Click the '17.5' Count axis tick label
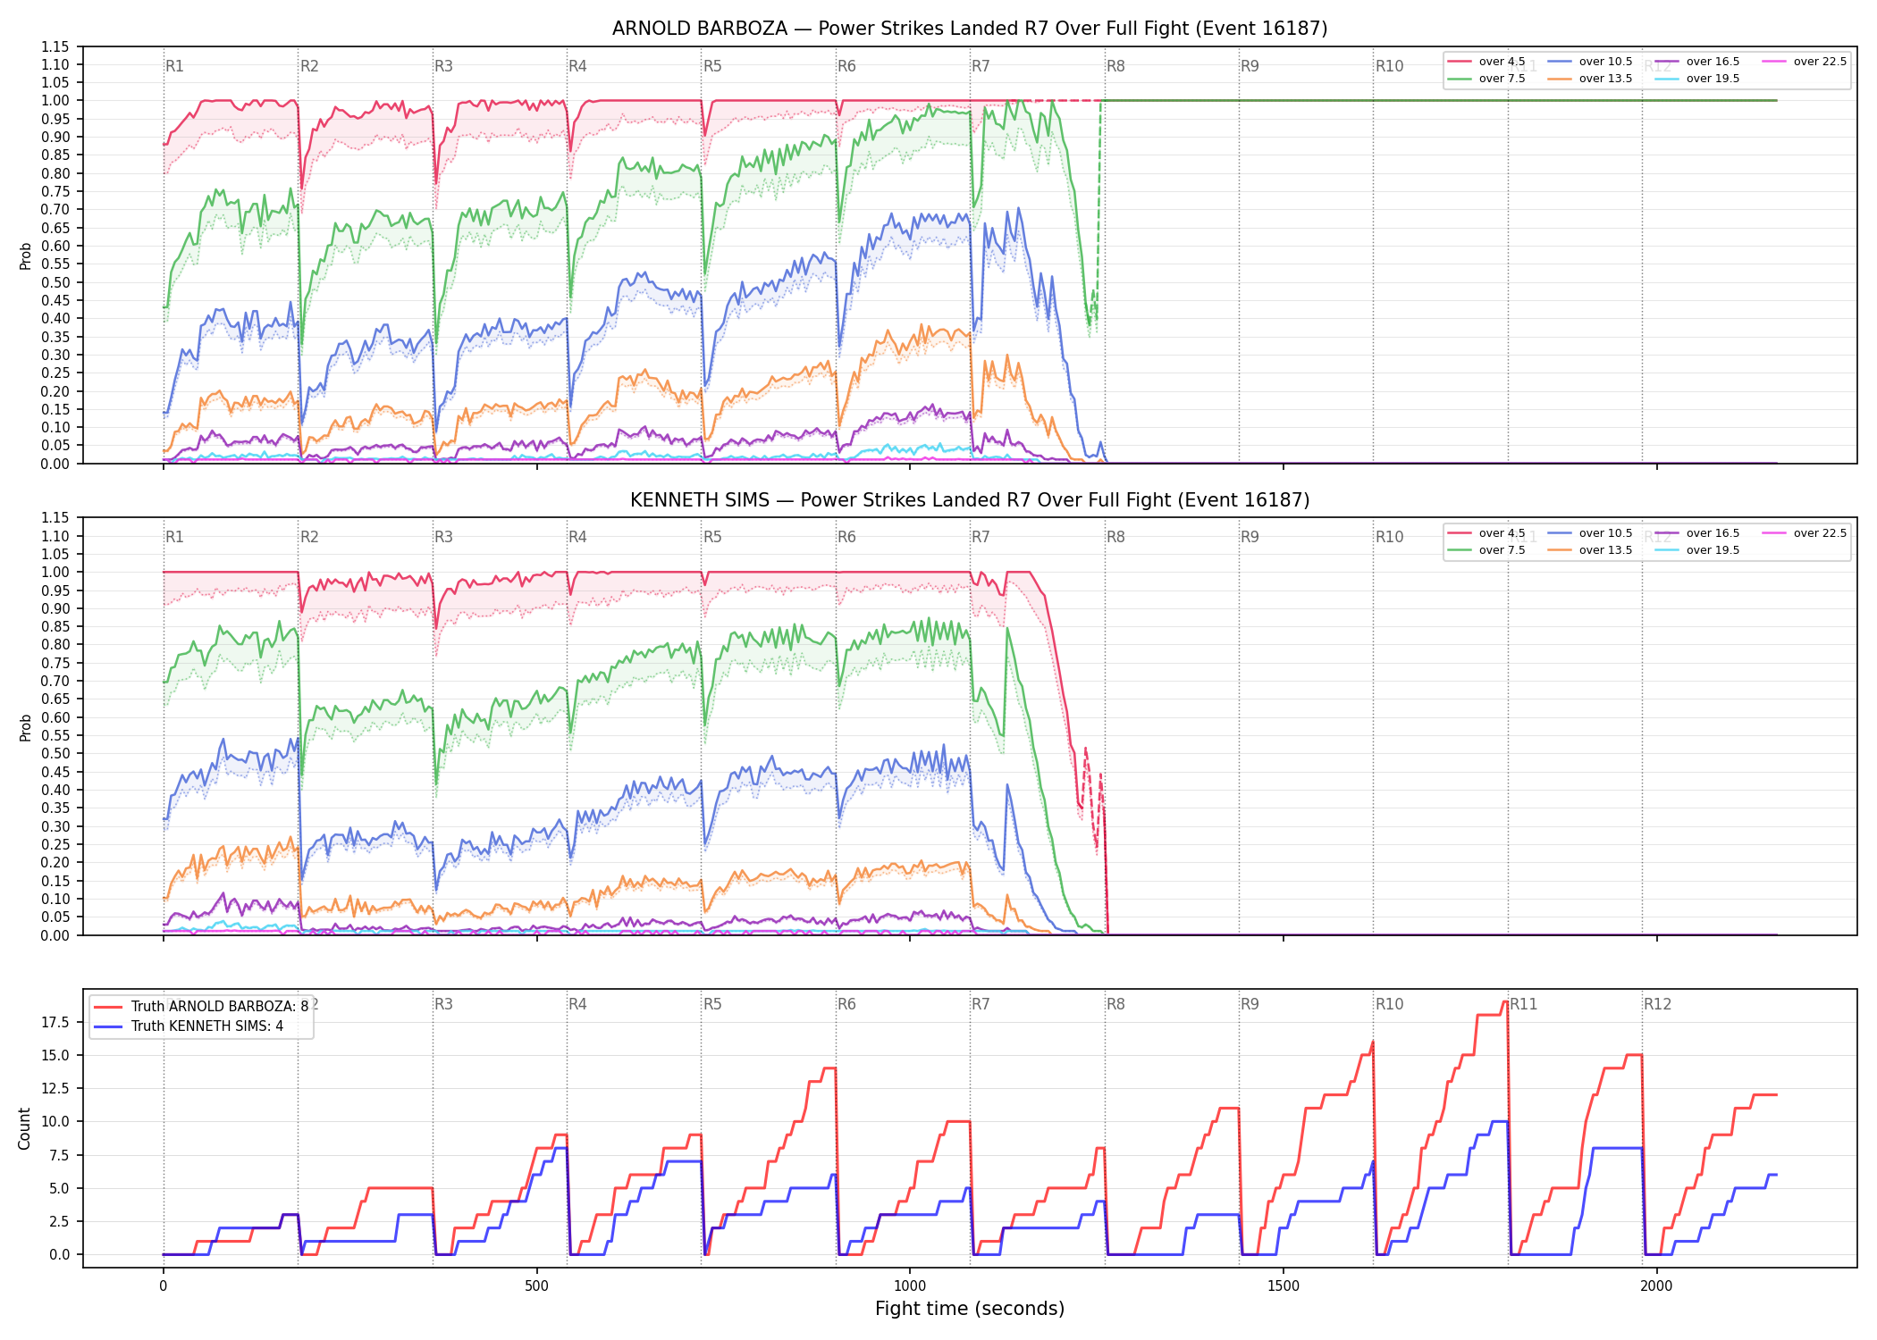 (x=55, y=1023)
